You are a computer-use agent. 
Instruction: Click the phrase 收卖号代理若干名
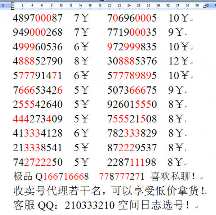tap(57, 191)
